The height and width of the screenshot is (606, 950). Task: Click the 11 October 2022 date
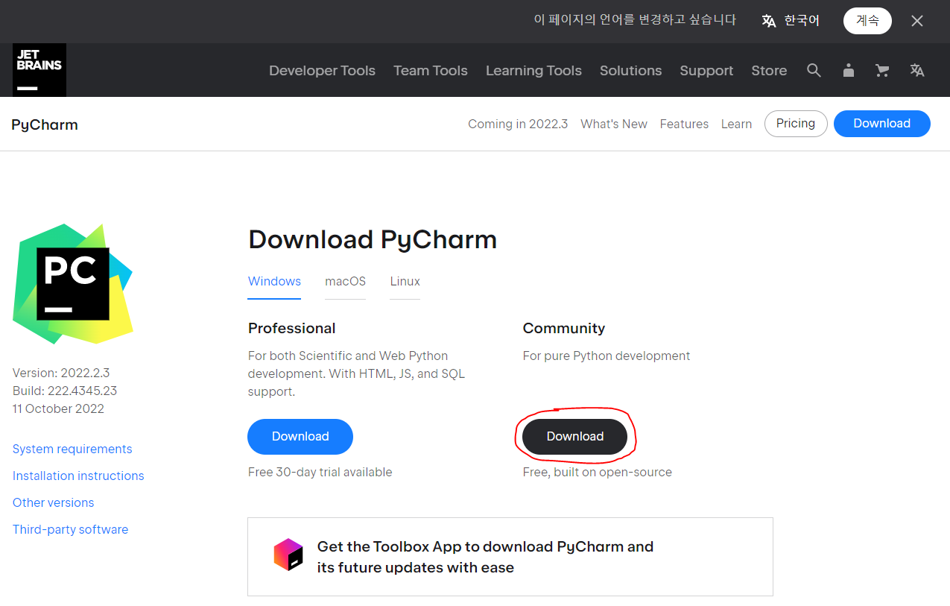[58, 408]
